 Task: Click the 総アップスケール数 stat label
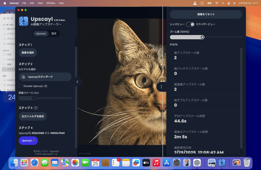click(x=187, y=53)
